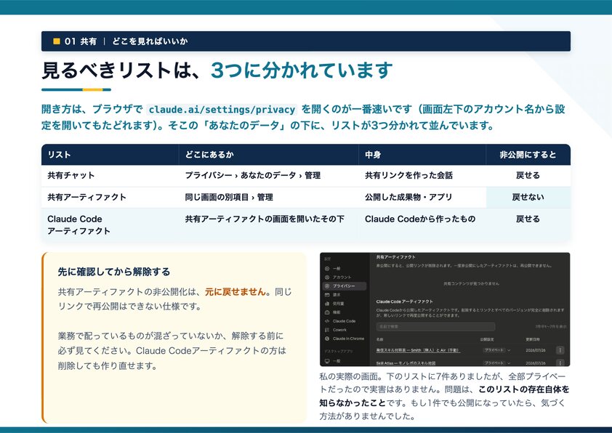Click the Claude in Chrome sidebar icon
This screenshot has height=433, width=612.
click(327, 339)
